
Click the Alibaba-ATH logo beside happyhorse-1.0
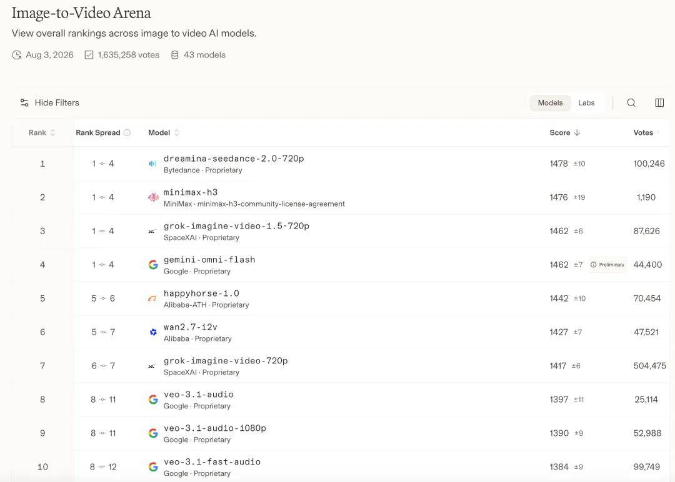click(x=152, y=298)
